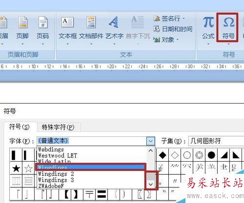Choose the black lenticular left bracket 【
The height and width of the screenshot is (203, 244).
[65, 194]
